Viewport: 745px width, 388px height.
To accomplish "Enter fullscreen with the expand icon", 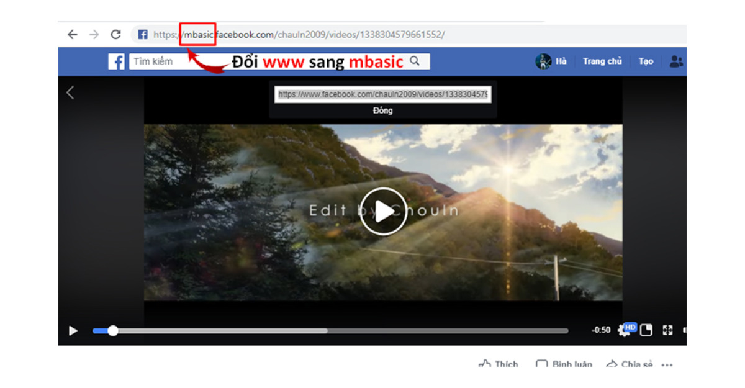I will tap(668, 330).
